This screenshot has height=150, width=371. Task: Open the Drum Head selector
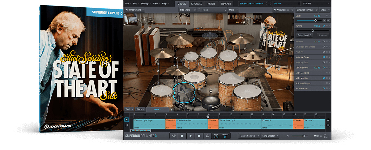(305, 35)
